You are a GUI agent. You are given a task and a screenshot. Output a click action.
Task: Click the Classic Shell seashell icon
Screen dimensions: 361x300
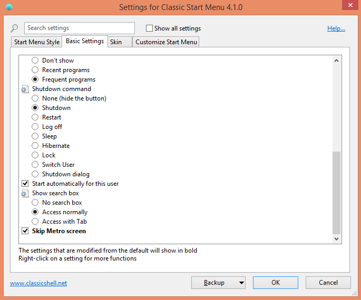click(x=9, y=7)
